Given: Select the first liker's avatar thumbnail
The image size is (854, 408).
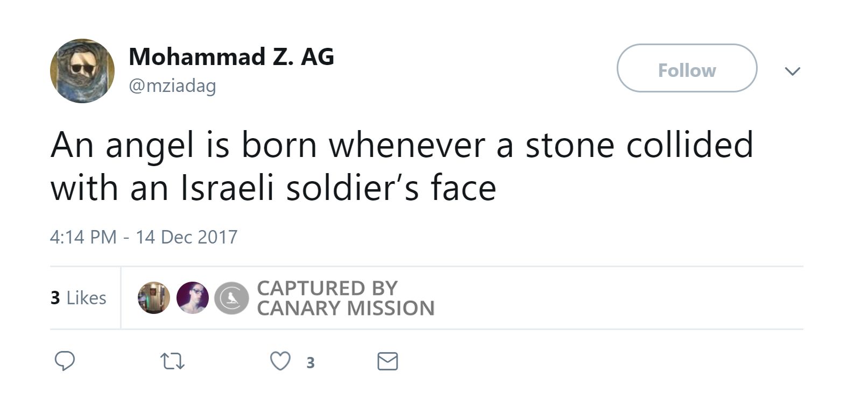Looking at the screenshot, I should click(153, 298).
